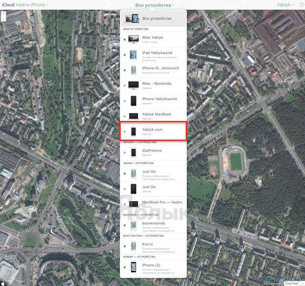
Task: Select iPhone (2) device
Action: (x=153, y=267)
